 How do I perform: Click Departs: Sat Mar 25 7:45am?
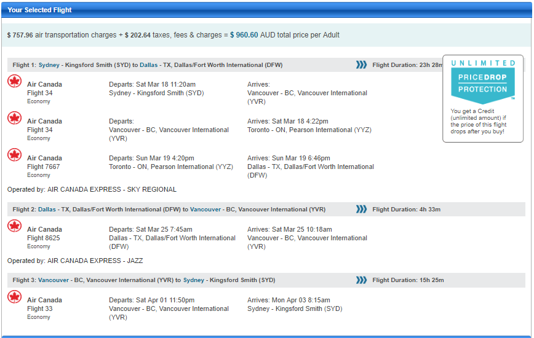pyautogui.click(x=151, y=229)
